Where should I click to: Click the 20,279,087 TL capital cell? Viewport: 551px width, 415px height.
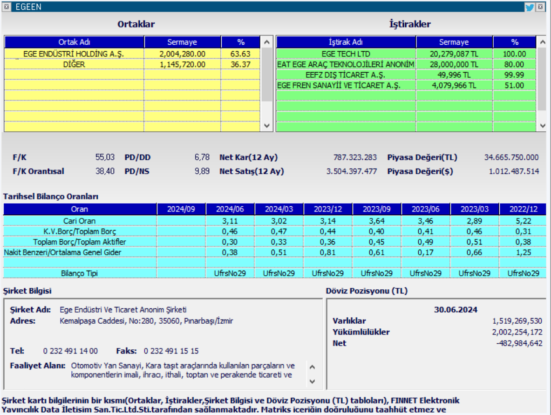point(454,54)
